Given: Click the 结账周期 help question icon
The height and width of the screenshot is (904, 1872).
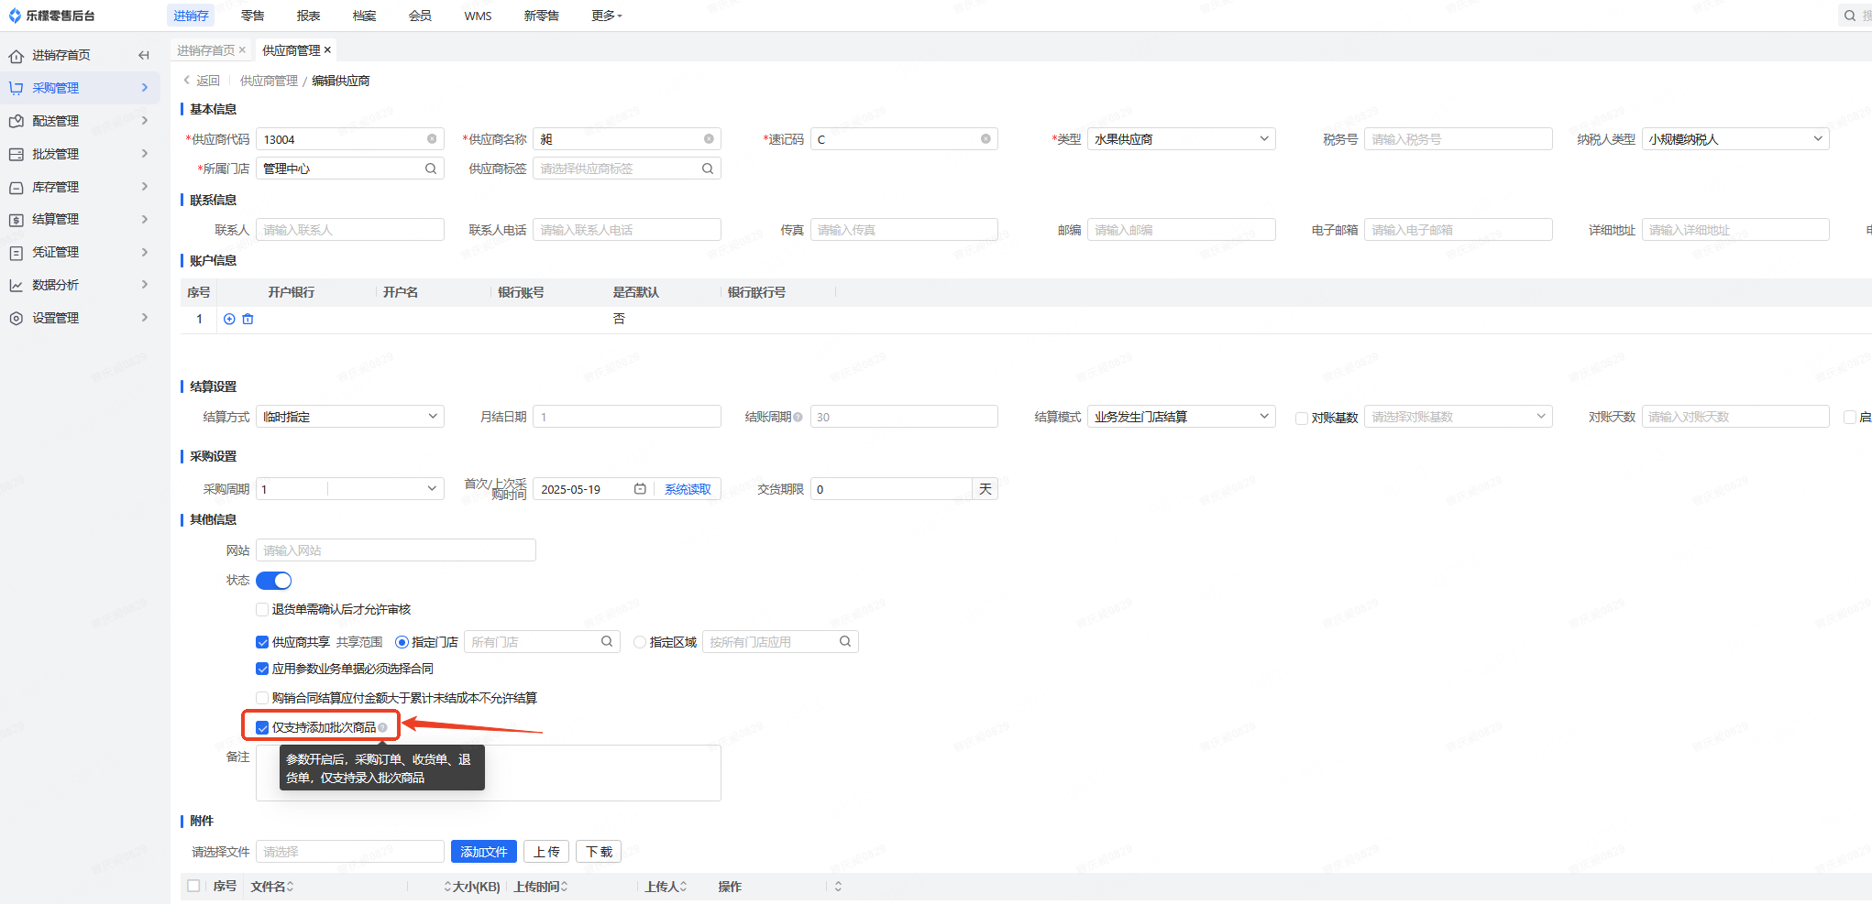Looking at the screenshot, I should pos(798,417).
